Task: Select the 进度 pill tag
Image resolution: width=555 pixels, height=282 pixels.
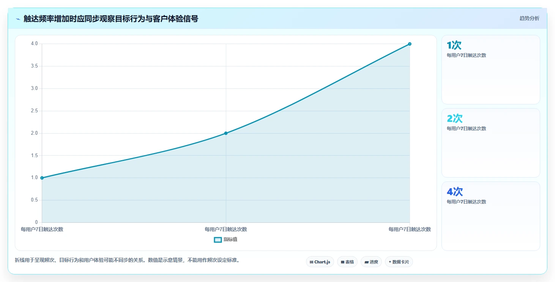Action: tap(371, 262)
